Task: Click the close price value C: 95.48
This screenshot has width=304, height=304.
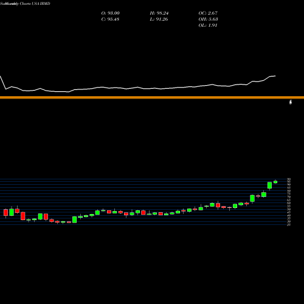Action: pyautogui.click(x=110, y=19)
